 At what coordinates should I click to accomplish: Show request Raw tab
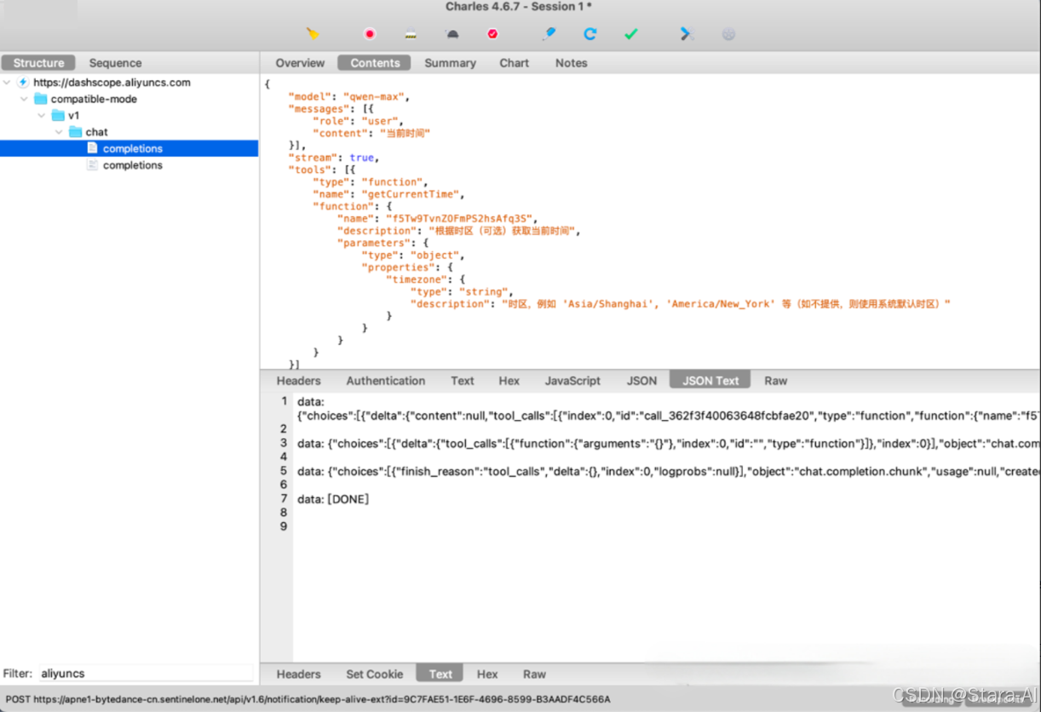[x=776, y=381]
